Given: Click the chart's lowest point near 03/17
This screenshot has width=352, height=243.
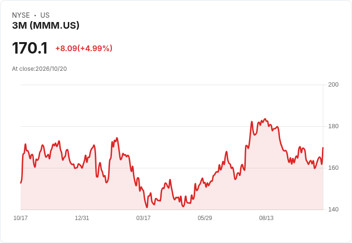Looking at the screenshot, I should [x=147, y=207].
